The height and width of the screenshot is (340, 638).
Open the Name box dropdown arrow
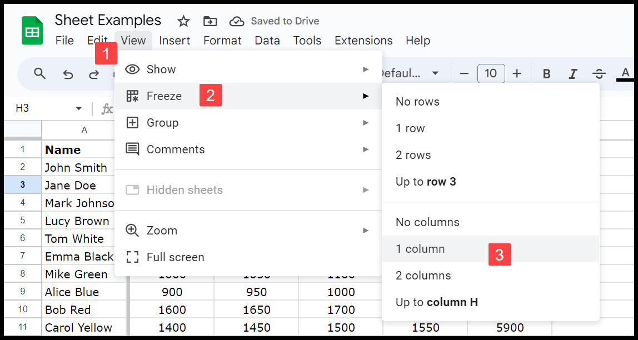pyautogui.click(x=78, y=108)
